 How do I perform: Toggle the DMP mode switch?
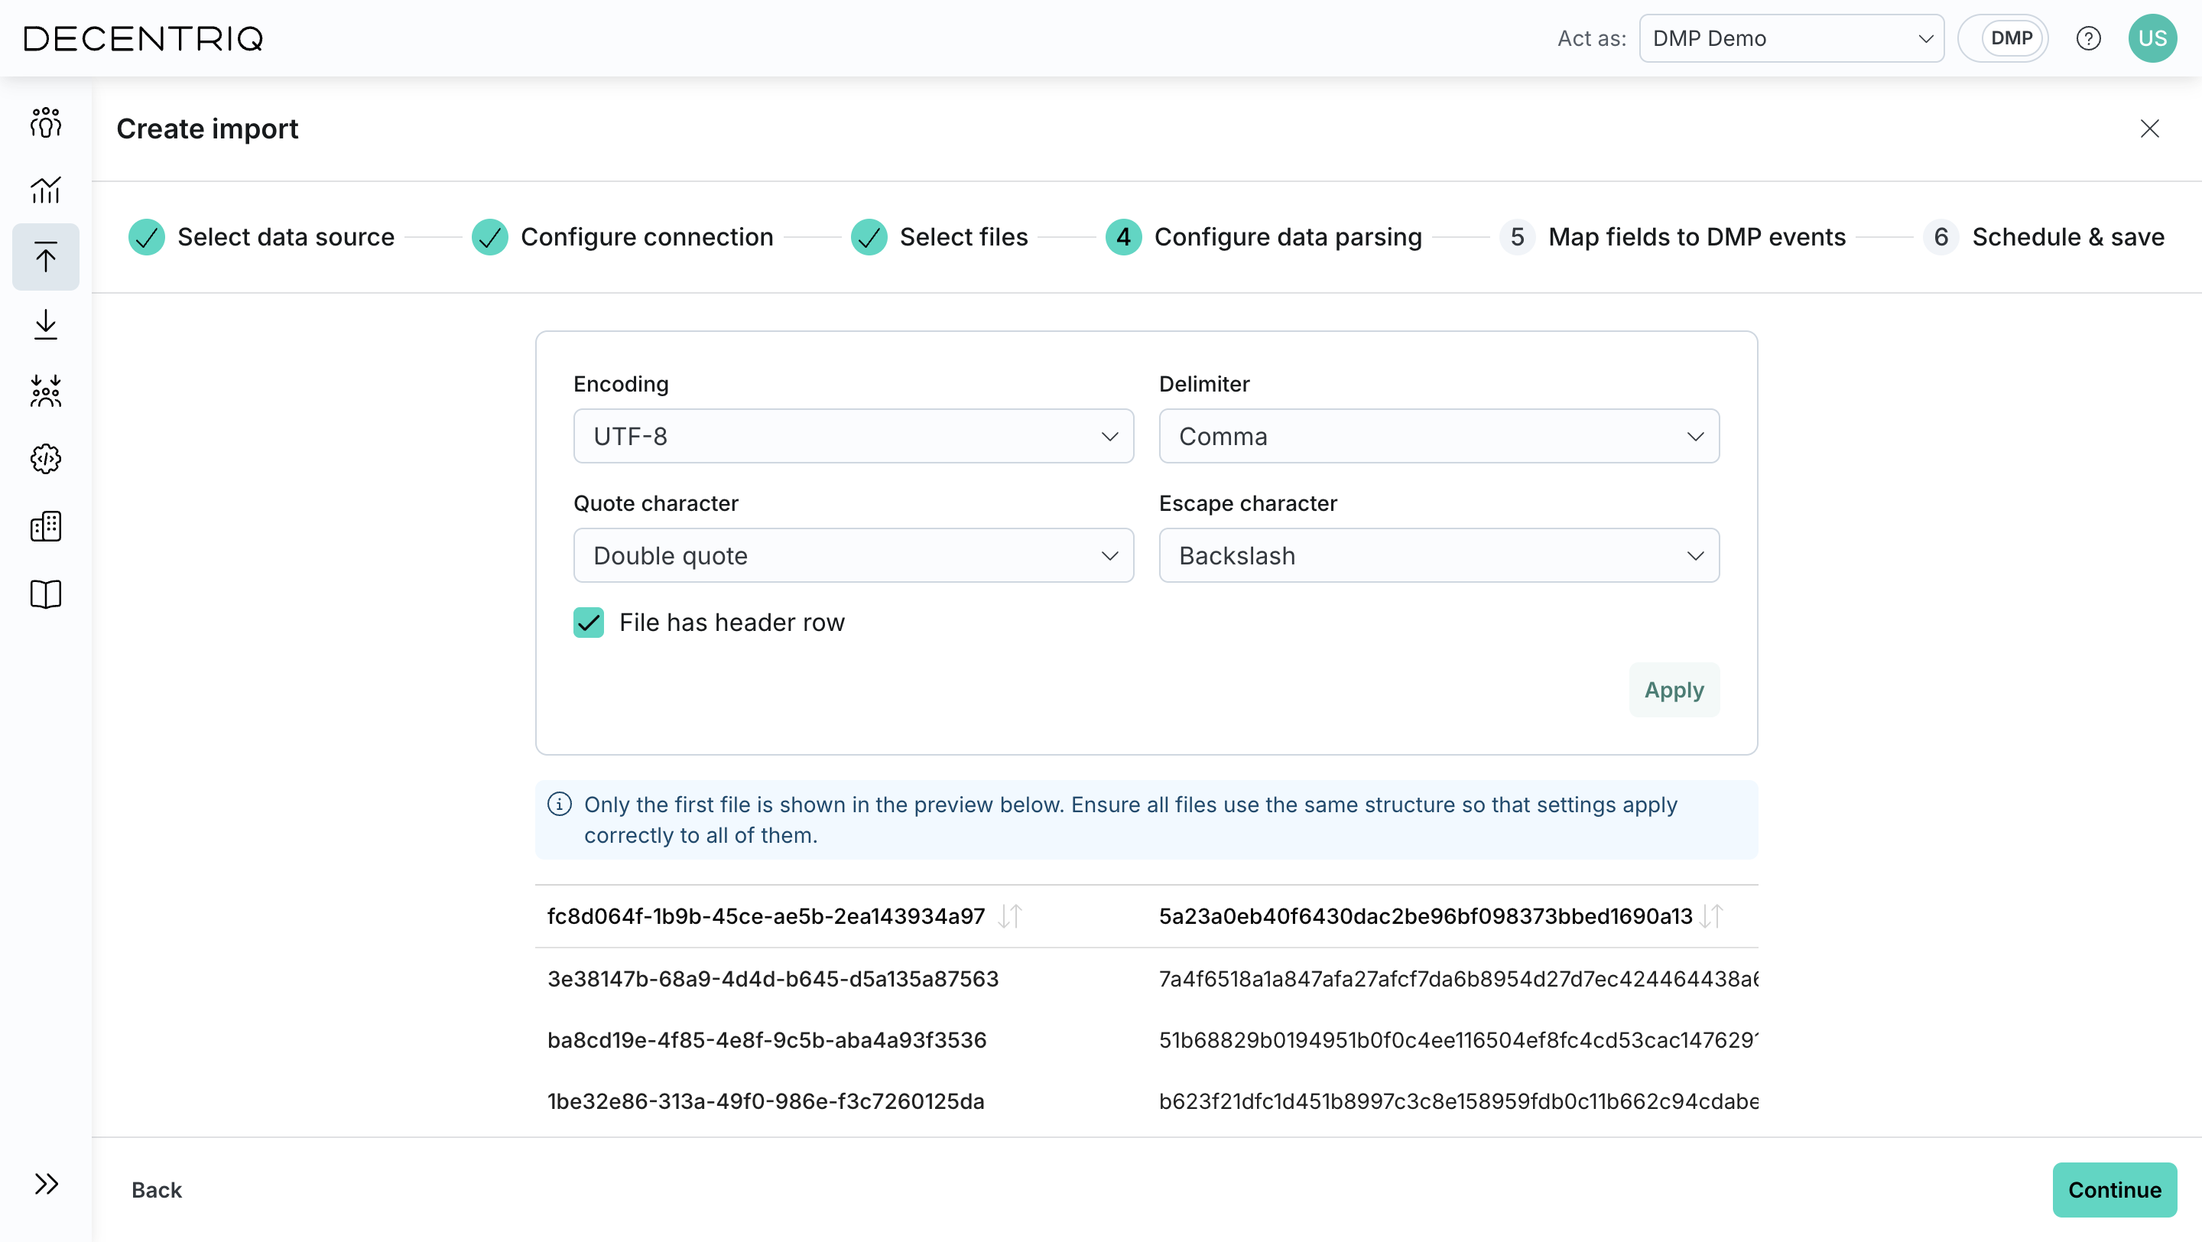click(x=2002, y=38)
